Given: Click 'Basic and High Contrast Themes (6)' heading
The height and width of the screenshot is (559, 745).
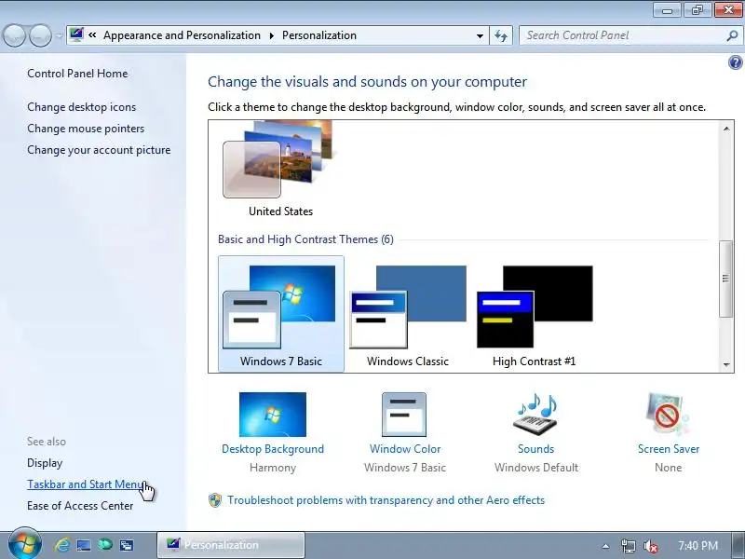Looking at the screenshot, I should [305, 239].
